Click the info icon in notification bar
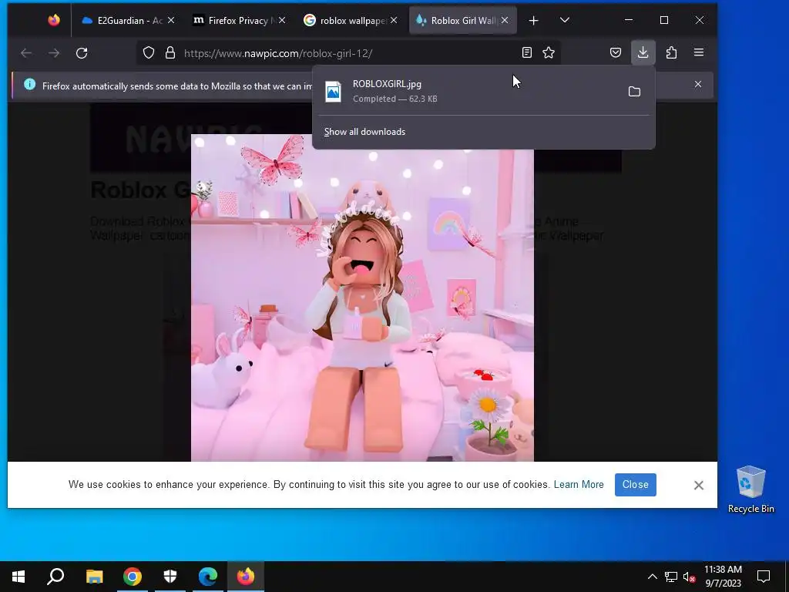This screenshot has height=592, width=789. (30, 85)
